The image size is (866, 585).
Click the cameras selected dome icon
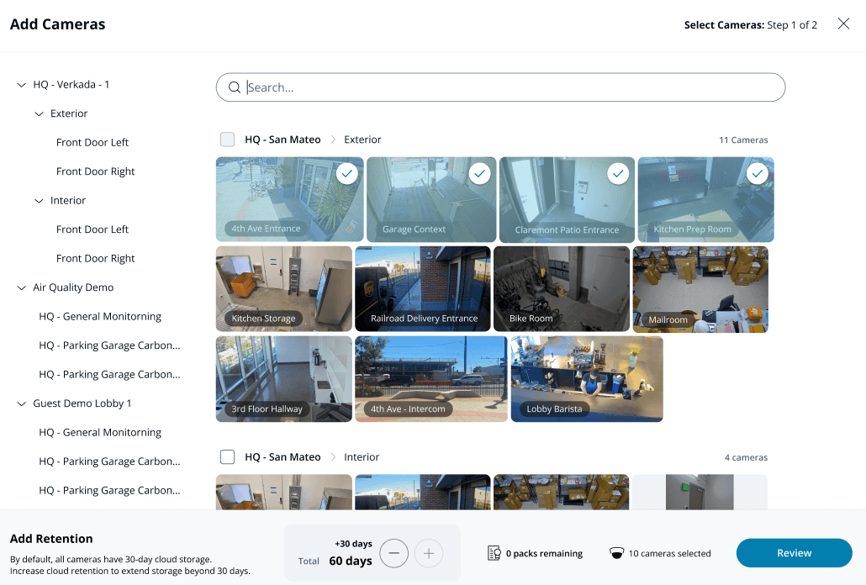tap(617, 553)
